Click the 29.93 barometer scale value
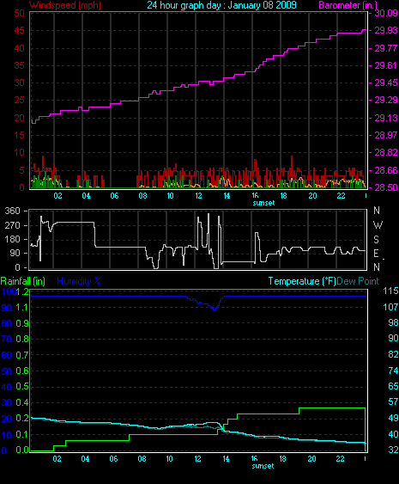This screenshot has height=484, width=399. pyautogui.click(x=386, y=30)
